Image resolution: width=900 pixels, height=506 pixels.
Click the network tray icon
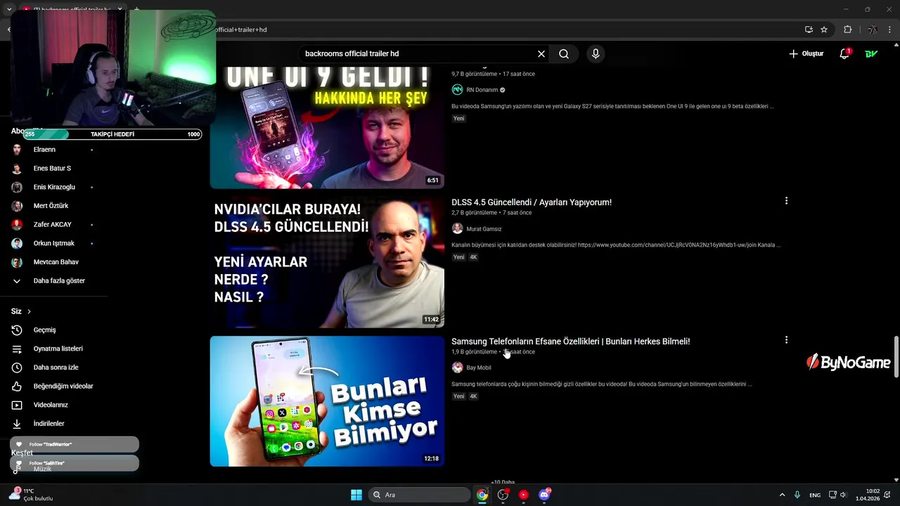832,495
